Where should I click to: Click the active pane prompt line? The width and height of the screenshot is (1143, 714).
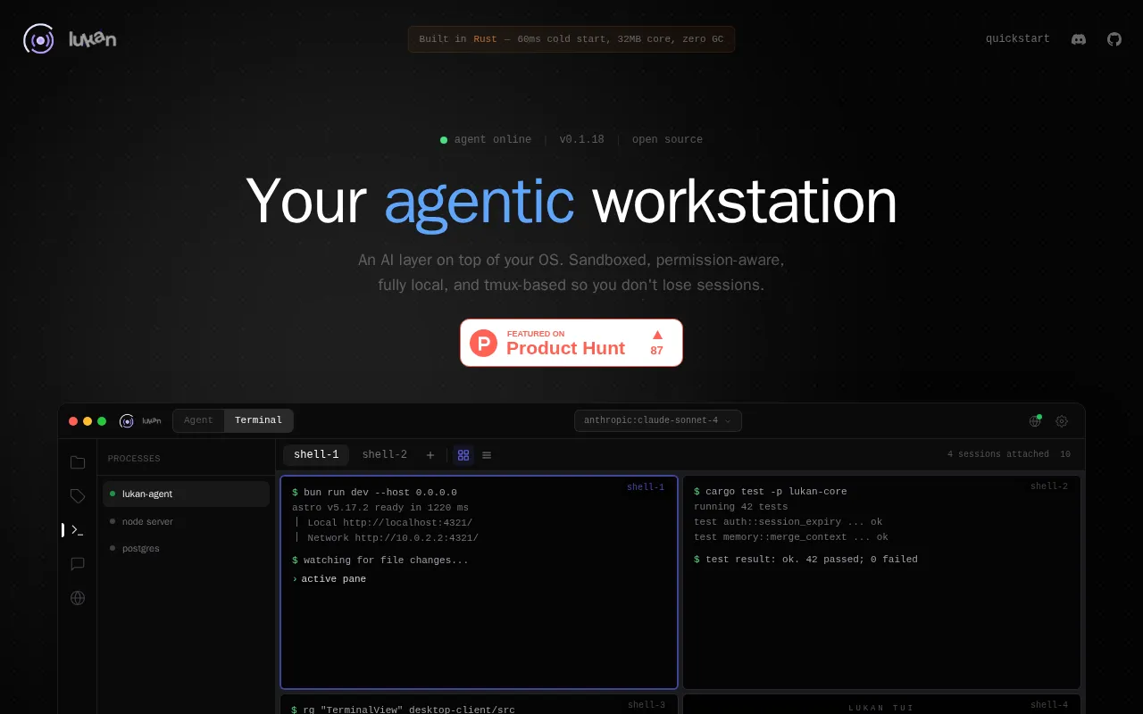329,579
